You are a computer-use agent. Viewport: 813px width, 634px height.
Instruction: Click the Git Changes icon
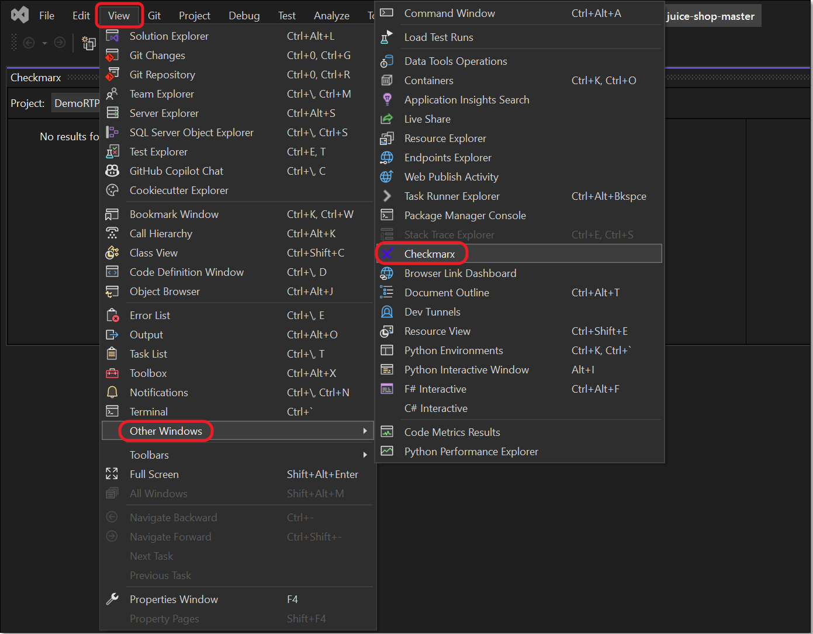point(112,56)
